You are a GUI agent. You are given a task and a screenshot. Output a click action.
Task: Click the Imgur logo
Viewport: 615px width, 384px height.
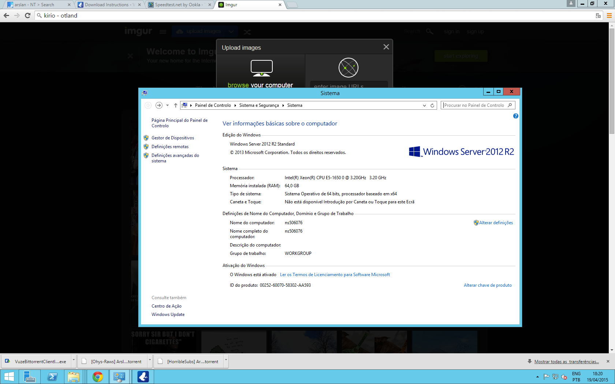pyautogui.click(x=138, y=31)
